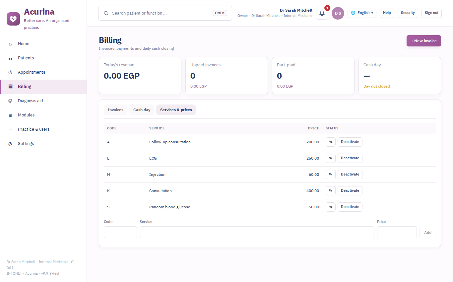This screenshot has height=282, width=453.
Task: Click the new service Price field
Action: point(397,232)
